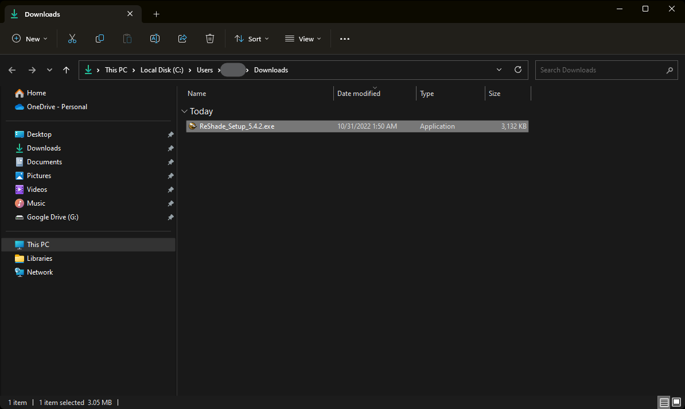Click This PC in the address path

116,70
